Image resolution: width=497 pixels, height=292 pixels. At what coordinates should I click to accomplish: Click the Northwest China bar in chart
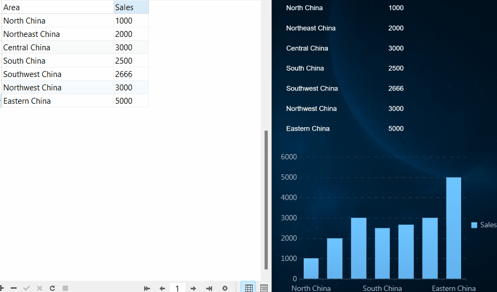(430, 248)
